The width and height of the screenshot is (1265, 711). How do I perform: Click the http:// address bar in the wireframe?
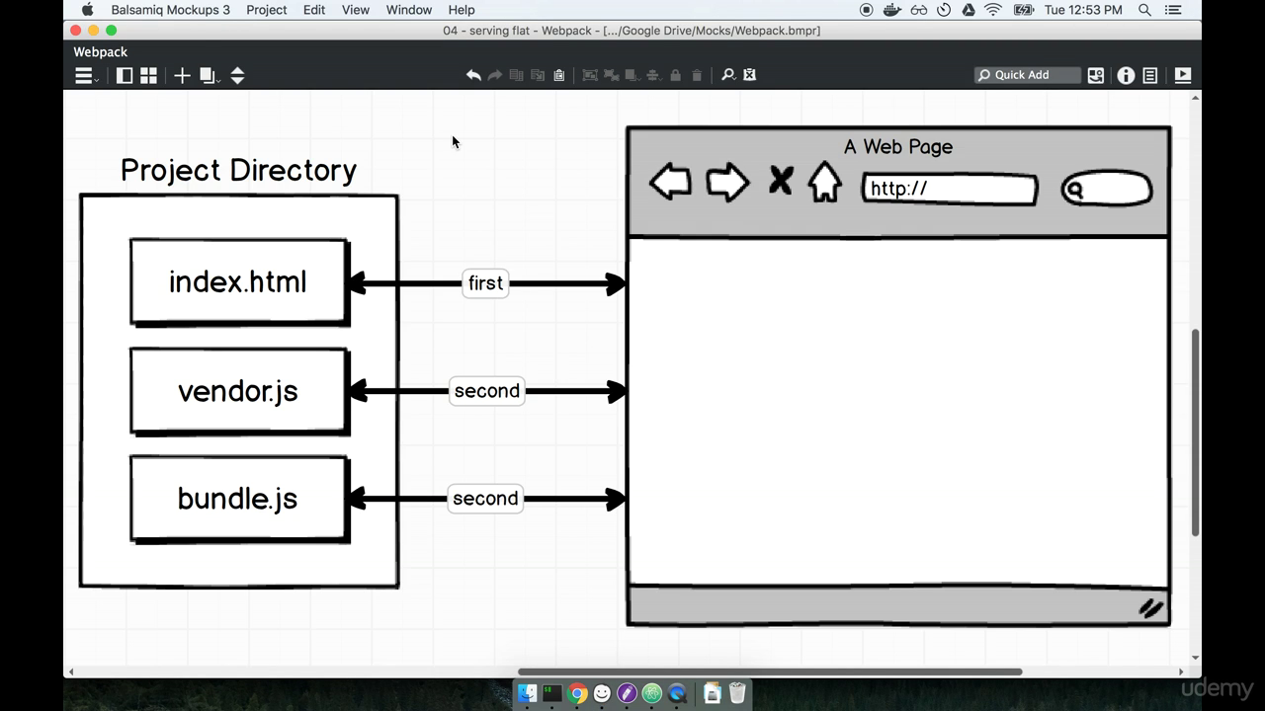click(x=949, y=189)
